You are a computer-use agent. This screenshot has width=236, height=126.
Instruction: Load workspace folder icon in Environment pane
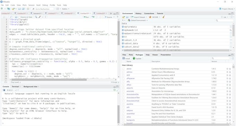point(124,17)
